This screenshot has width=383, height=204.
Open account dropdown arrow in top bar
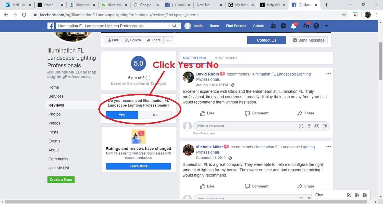pos(326,26)
